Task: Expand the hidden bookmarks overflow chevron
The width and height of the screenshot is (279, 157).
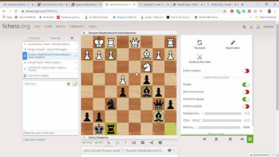Action: (x=251, y=17)
